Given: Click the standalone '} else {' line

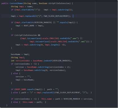Looking at the screenshot, I should click(x=16, y=74).
